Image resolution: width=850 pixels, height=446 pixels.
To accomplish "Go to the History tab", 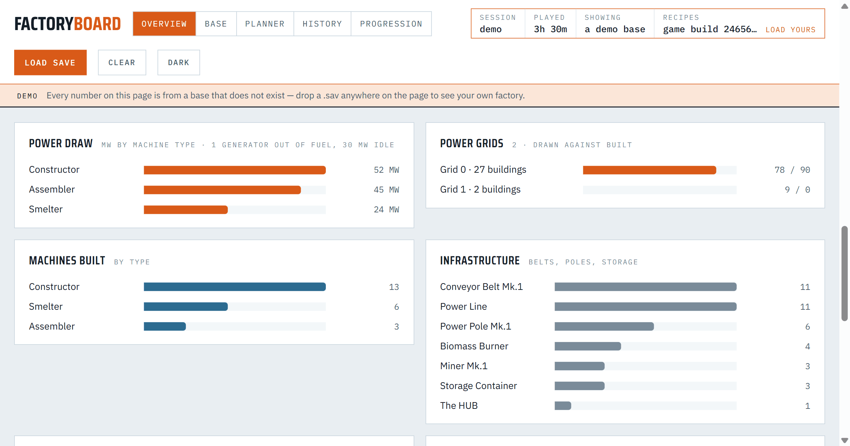I will 322,24.
